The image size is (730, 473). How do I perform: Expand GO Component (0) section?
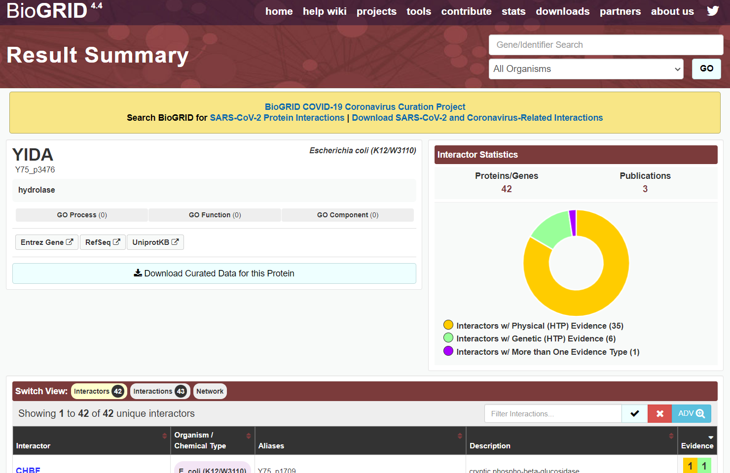[348, 215]
